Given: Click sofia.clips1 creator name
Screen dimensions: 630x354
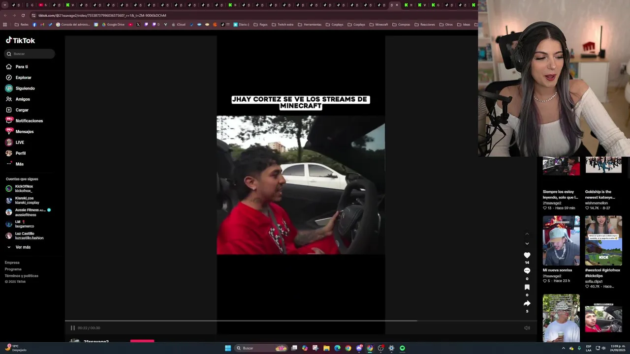Looking at the screenshot, I should (x=594, y=282).
